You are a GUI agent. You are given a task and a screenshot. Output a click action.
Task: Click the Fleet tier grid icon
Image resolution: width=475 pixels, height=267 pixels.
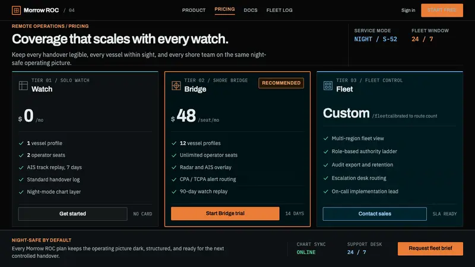click(x=328, y=85)
